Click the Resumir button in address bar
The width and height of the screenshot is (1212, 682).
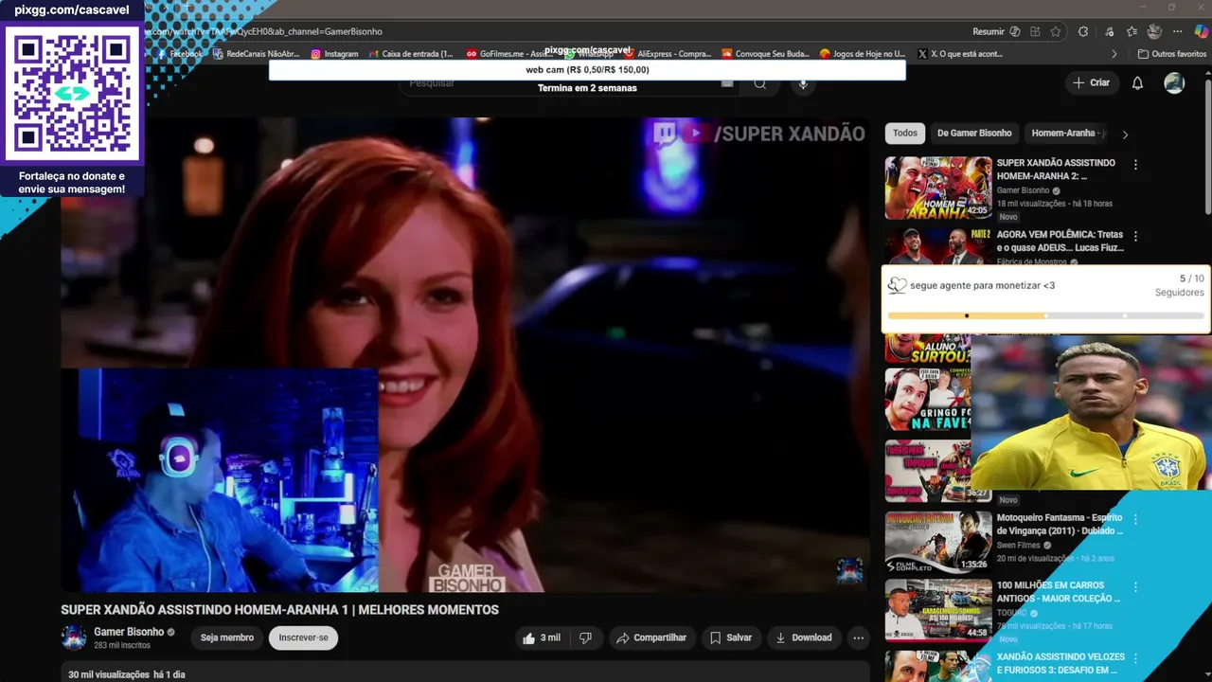[995, 31]
